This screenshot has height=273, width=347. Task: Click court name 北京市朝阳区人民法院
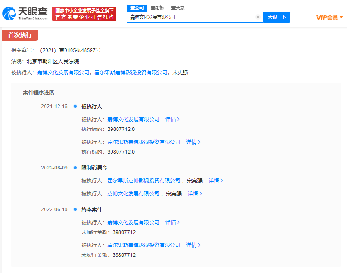tap(52, 61)
